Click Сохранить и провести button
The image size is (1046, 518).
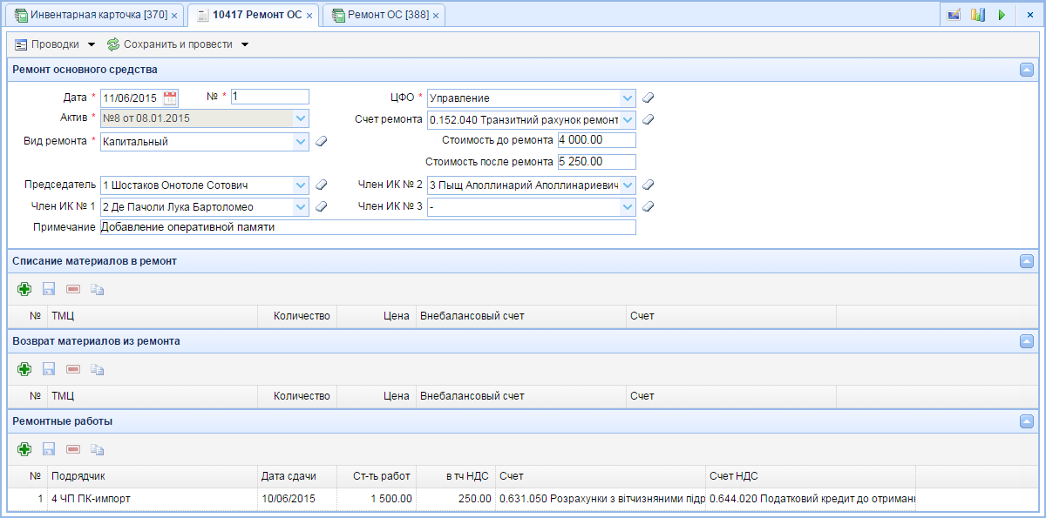170,44
